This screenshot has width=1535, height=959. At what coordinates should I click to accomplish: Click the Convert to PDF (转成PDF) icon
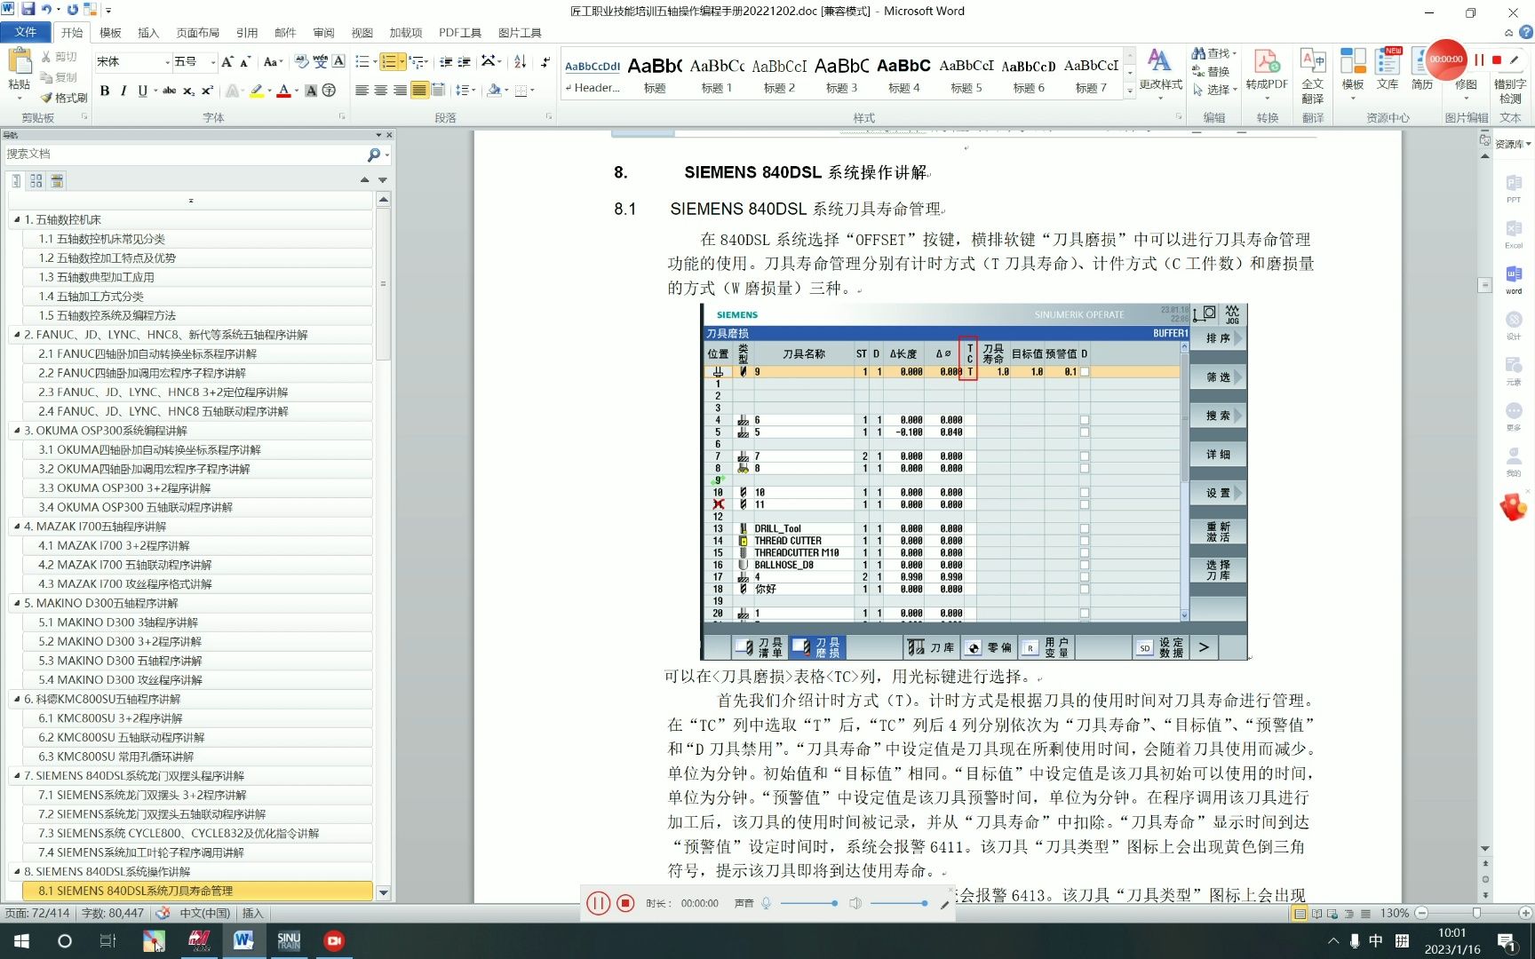(x=1266, y=69)
